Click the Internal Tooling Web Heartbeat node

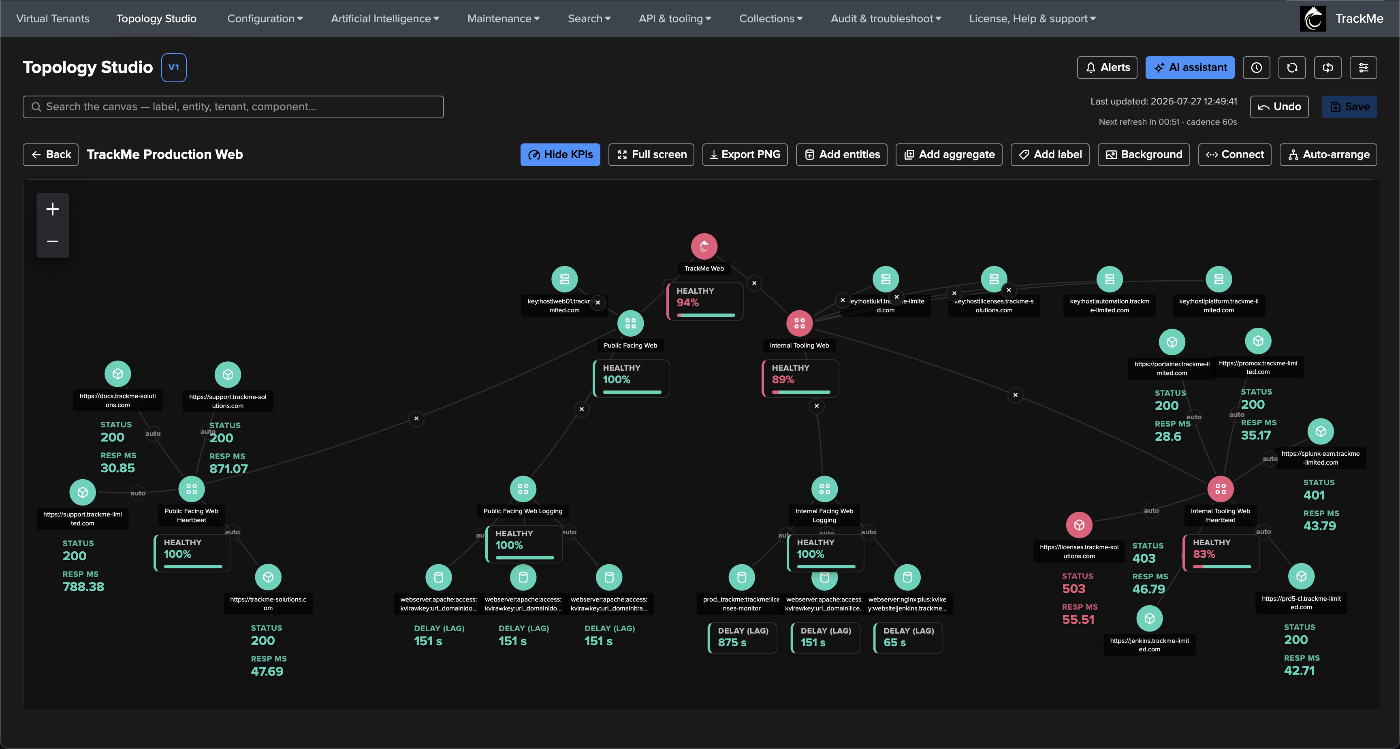click(1220, 489)
